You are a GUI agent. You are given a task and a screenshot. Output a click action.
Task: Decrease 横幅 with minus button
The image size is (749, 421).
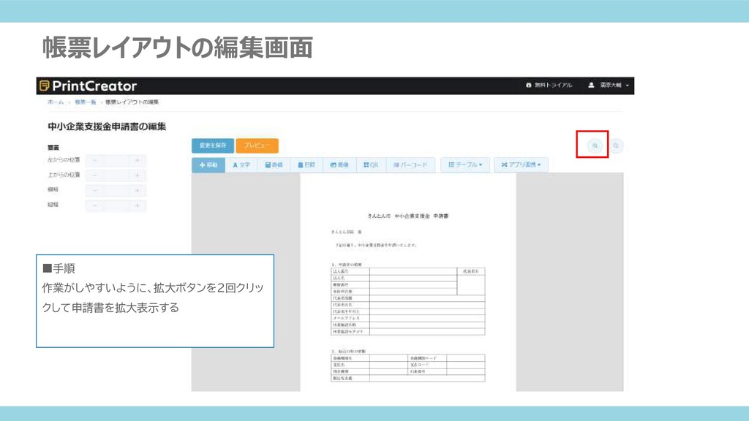click(94, 191)
